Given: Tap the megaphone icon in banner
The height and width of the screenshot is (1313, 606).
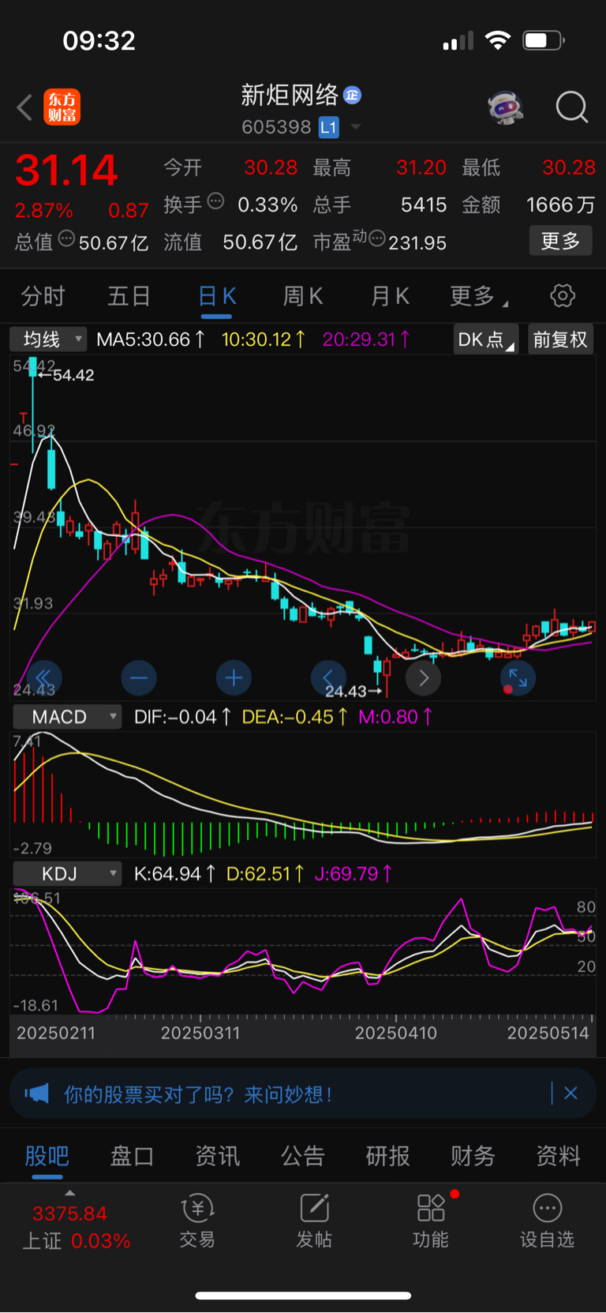Looking at the screenshot, I should click(x=36, y=1094).
